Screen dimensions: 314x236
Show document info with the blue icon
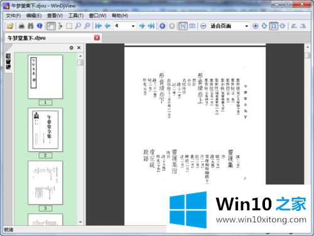tap(40, 26)
